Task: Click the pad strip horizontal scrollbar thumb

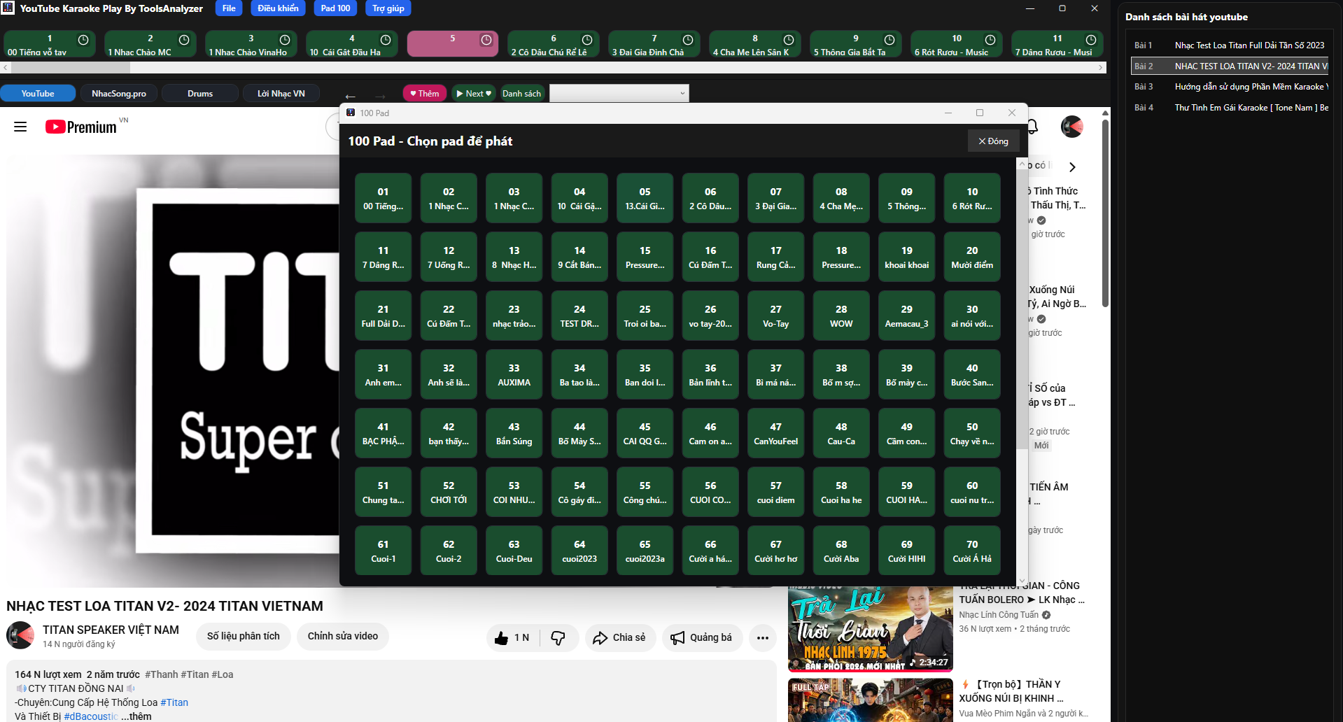Action: click(x=70, y=68)
